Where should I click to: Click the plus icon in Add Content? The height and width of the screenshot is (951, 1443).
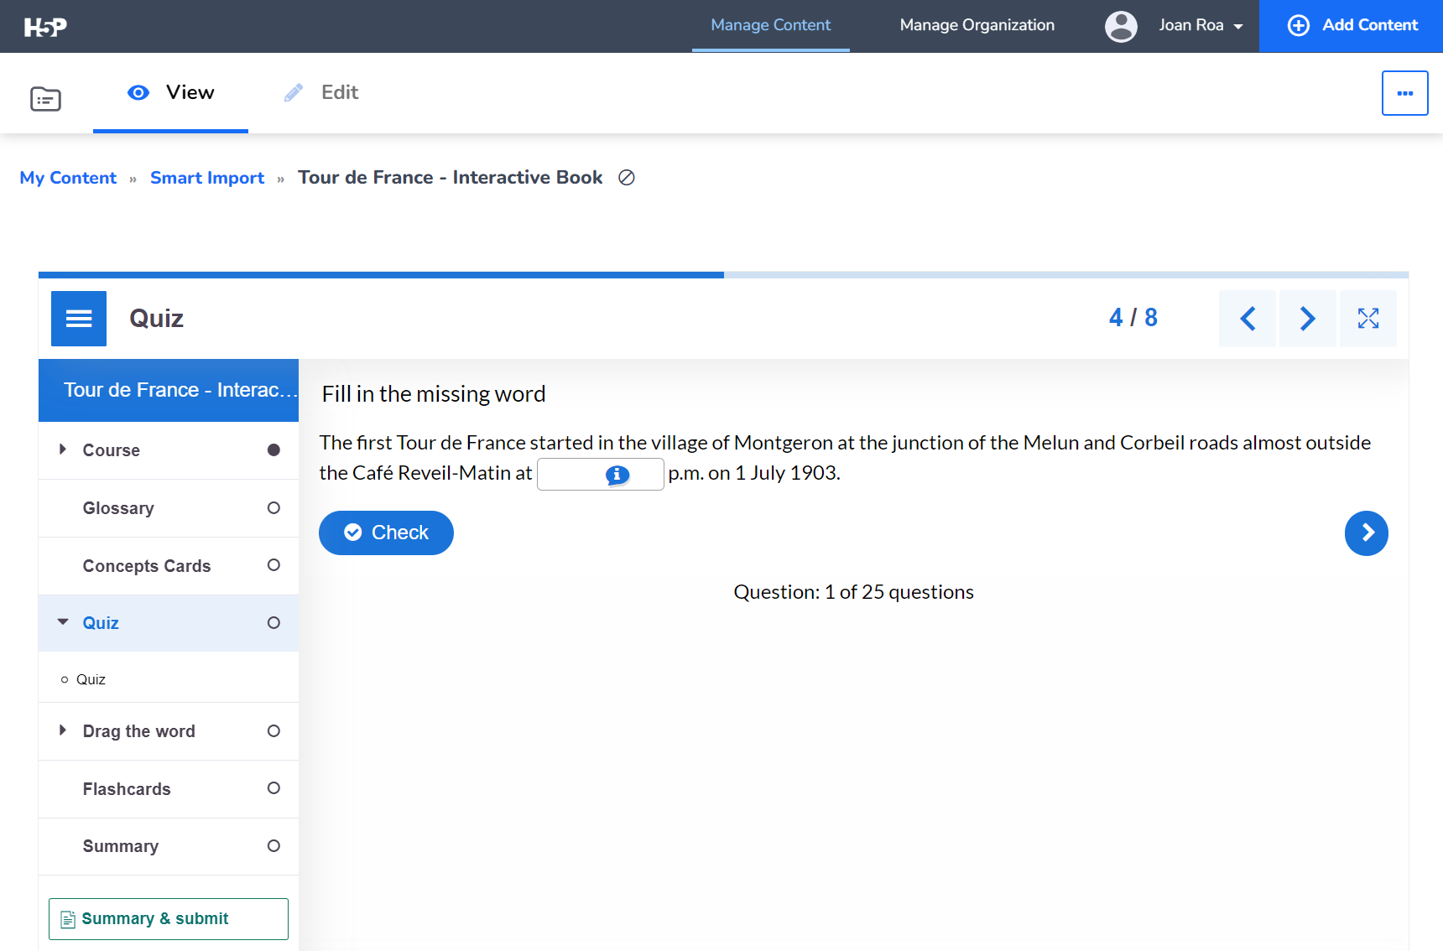pos(1299,26)
